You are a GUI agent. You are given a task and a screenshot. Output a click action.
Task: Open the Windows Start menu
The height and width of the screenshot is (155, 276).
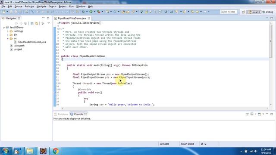tap(5, 151)
